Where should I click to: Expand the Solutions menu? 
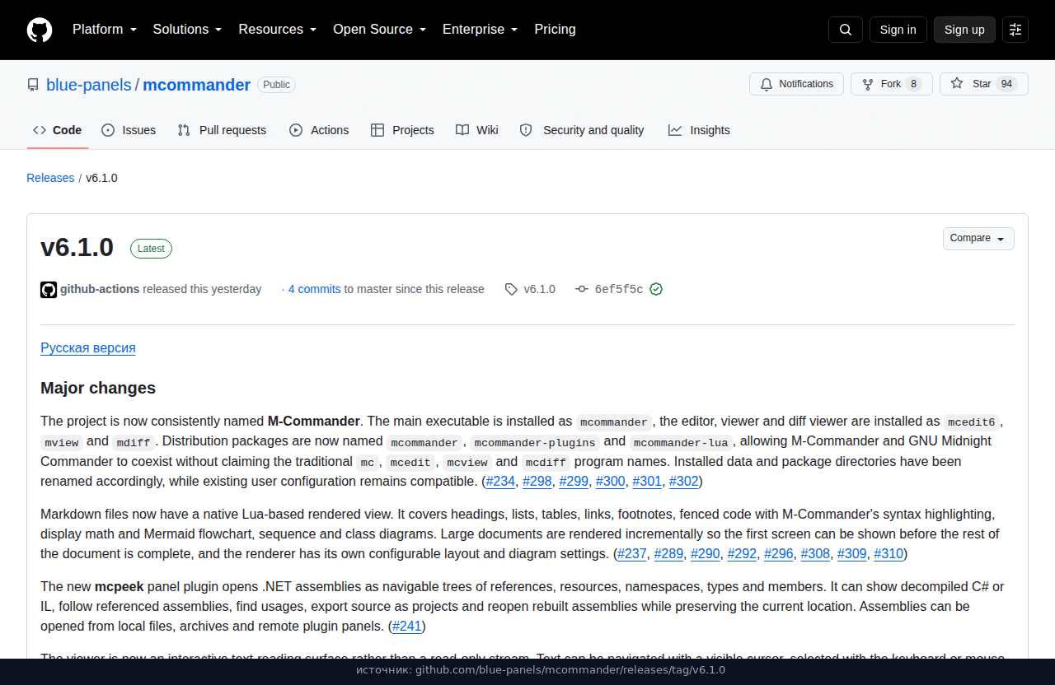pyautogui.click(x=188, y=30)
